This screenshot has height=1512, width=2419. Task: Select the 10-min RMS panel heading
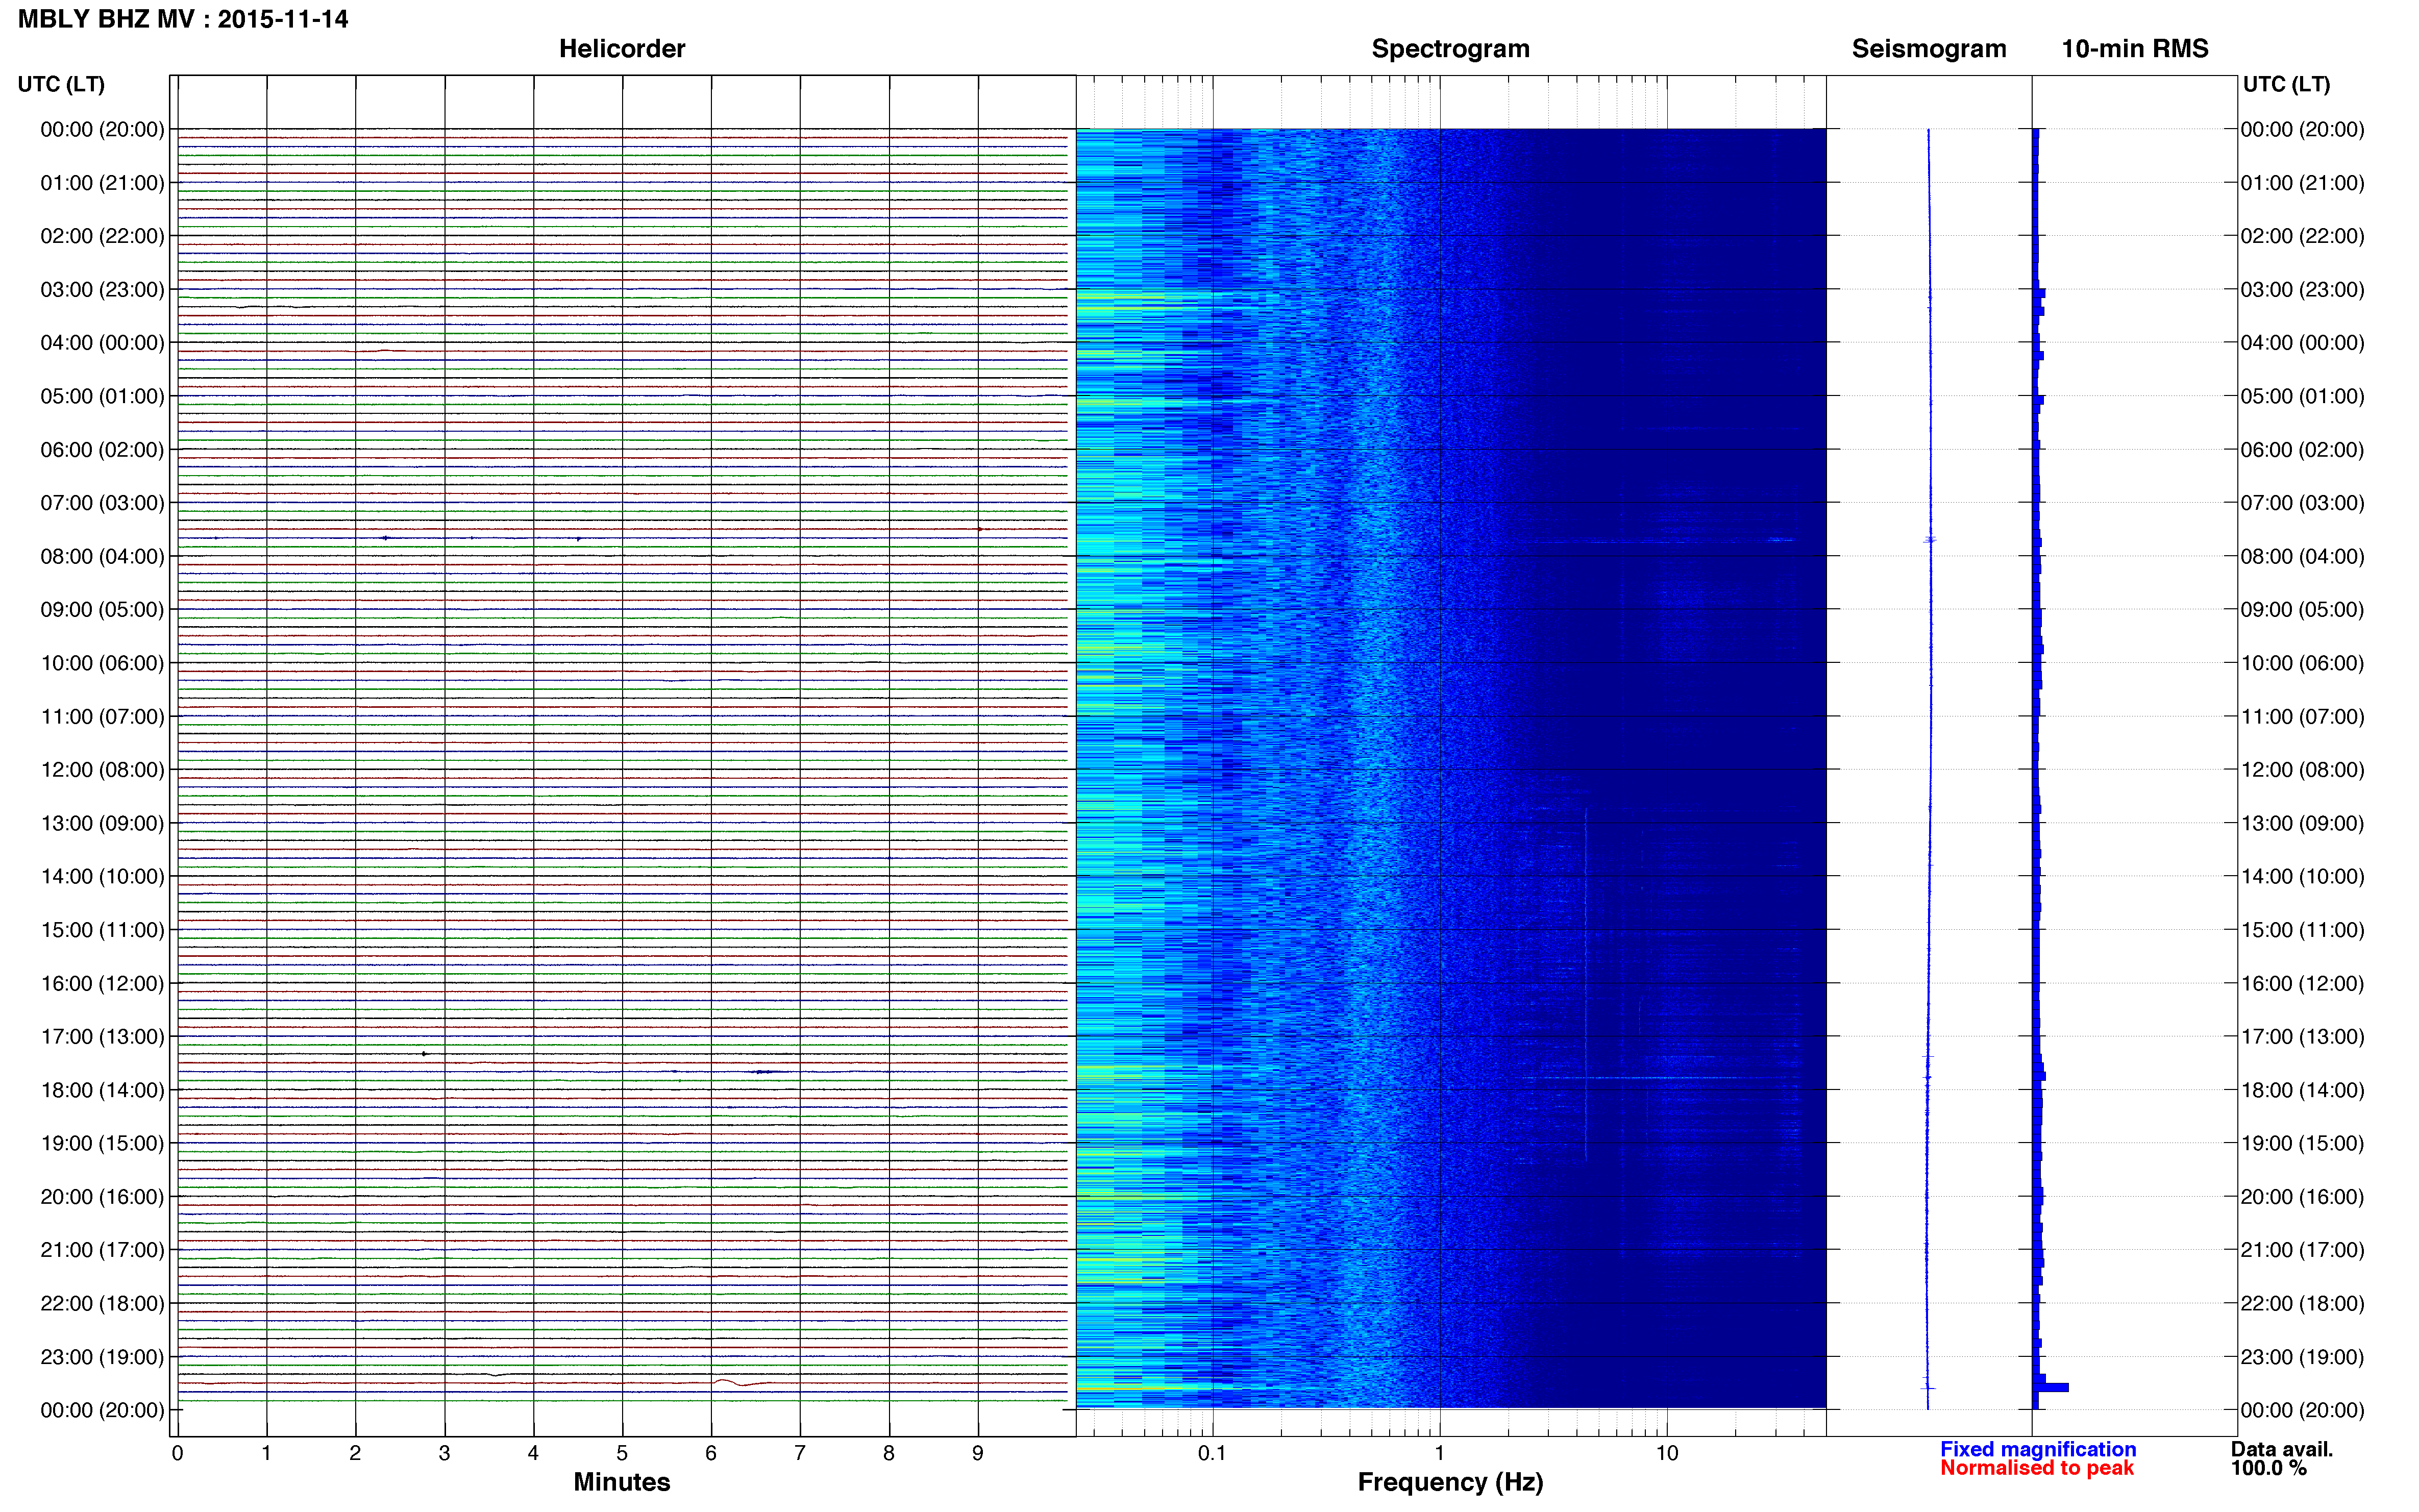[2135, 49]
